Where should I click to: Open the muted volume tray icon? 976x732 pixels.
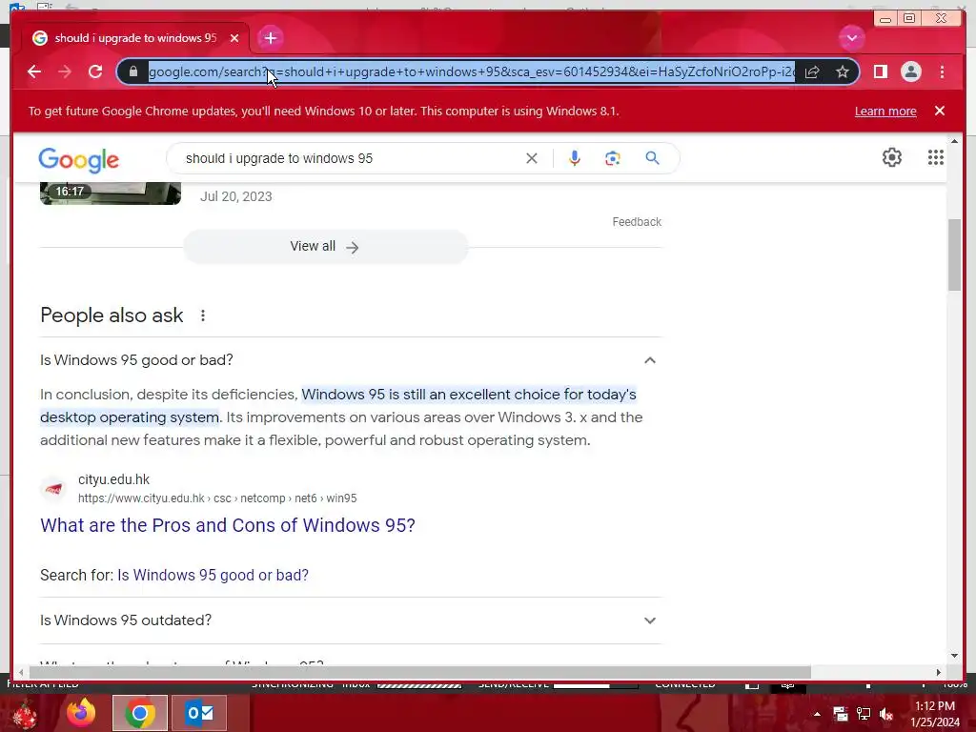point(885,714)
